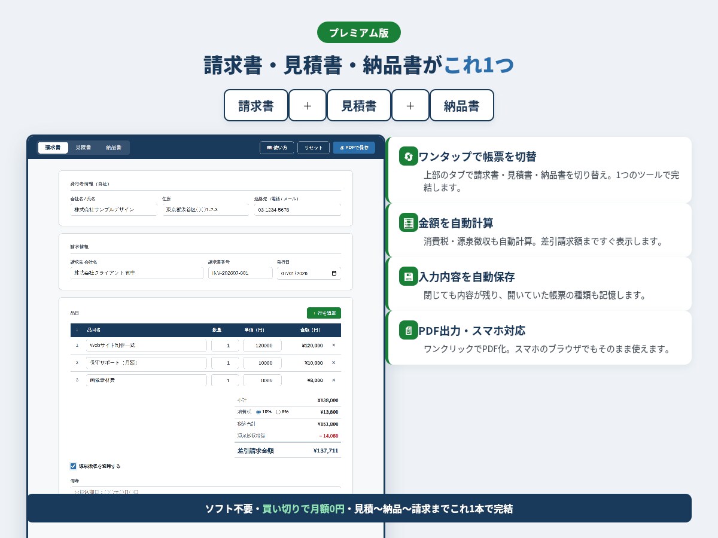Edit item name Webサイト制作一式
Viewport: 718px width, 538px height.
(147, 346)
